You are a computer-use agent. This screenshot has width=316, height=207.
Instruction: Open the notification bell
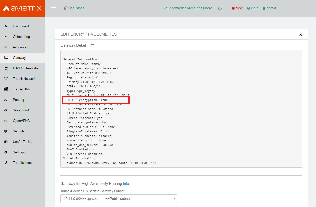220,8
